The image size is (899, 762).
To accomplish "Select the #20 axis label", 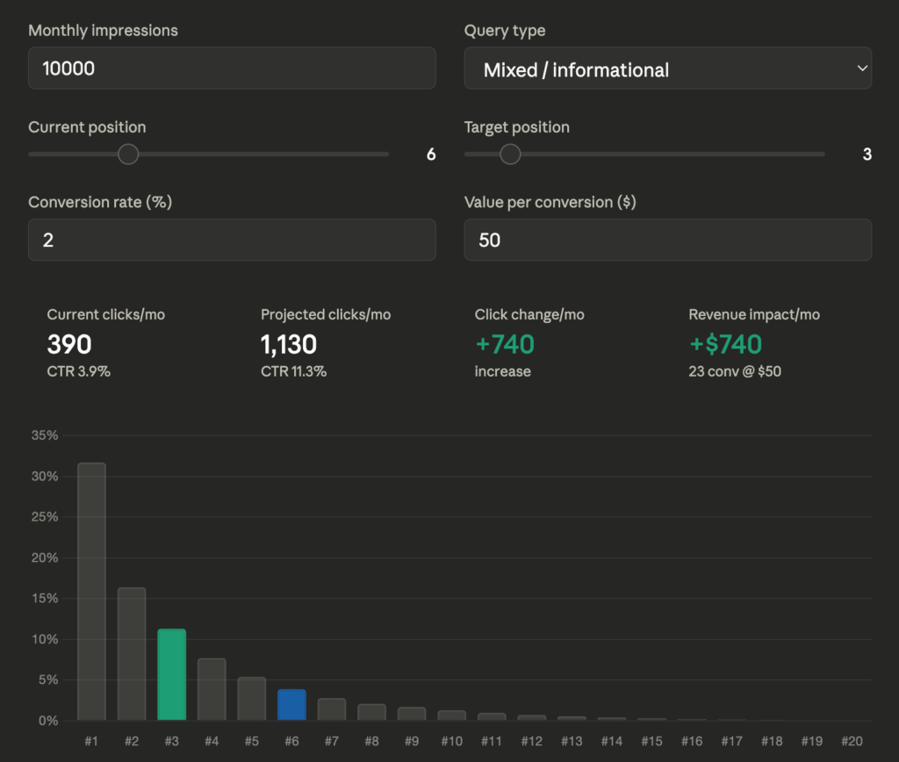I will [x=852, y=740].
